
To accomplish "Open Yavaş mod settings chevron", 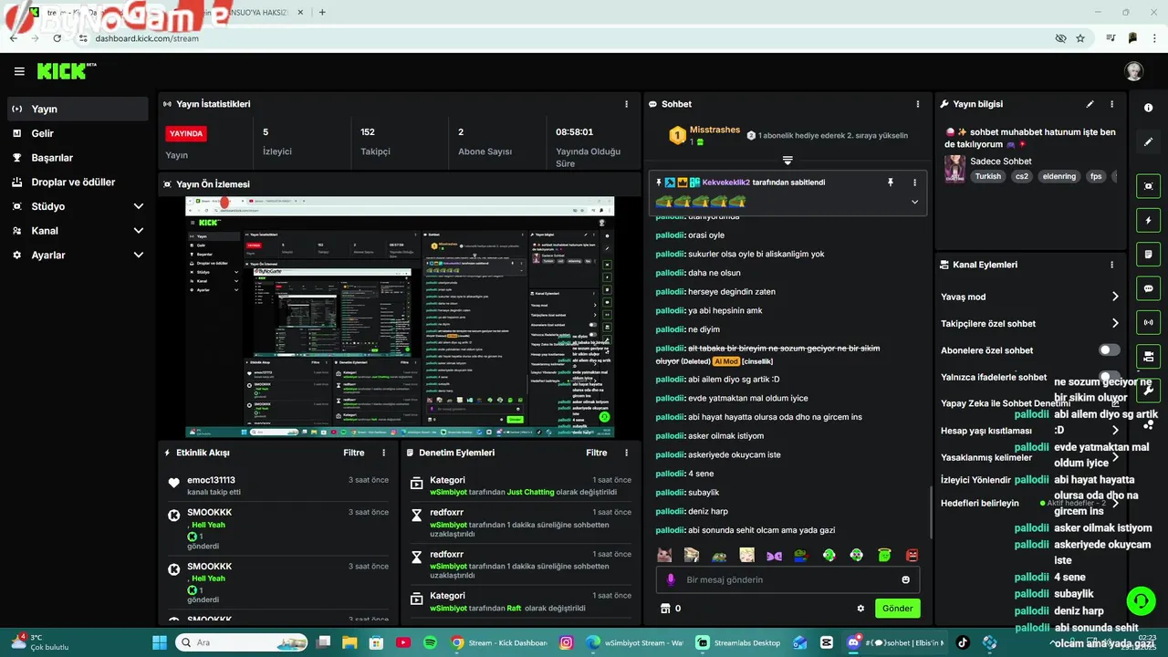I will (x=1115, y=297).
